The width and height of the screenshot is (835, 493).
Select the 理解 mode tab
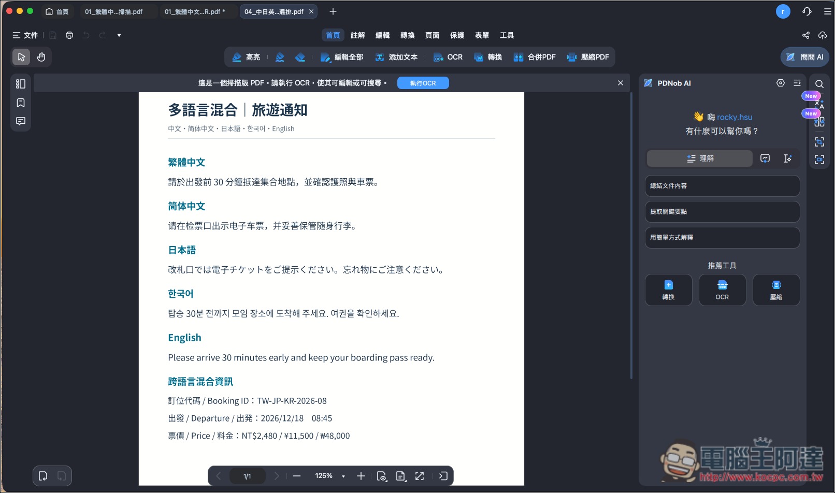click(x=700, y=158)
